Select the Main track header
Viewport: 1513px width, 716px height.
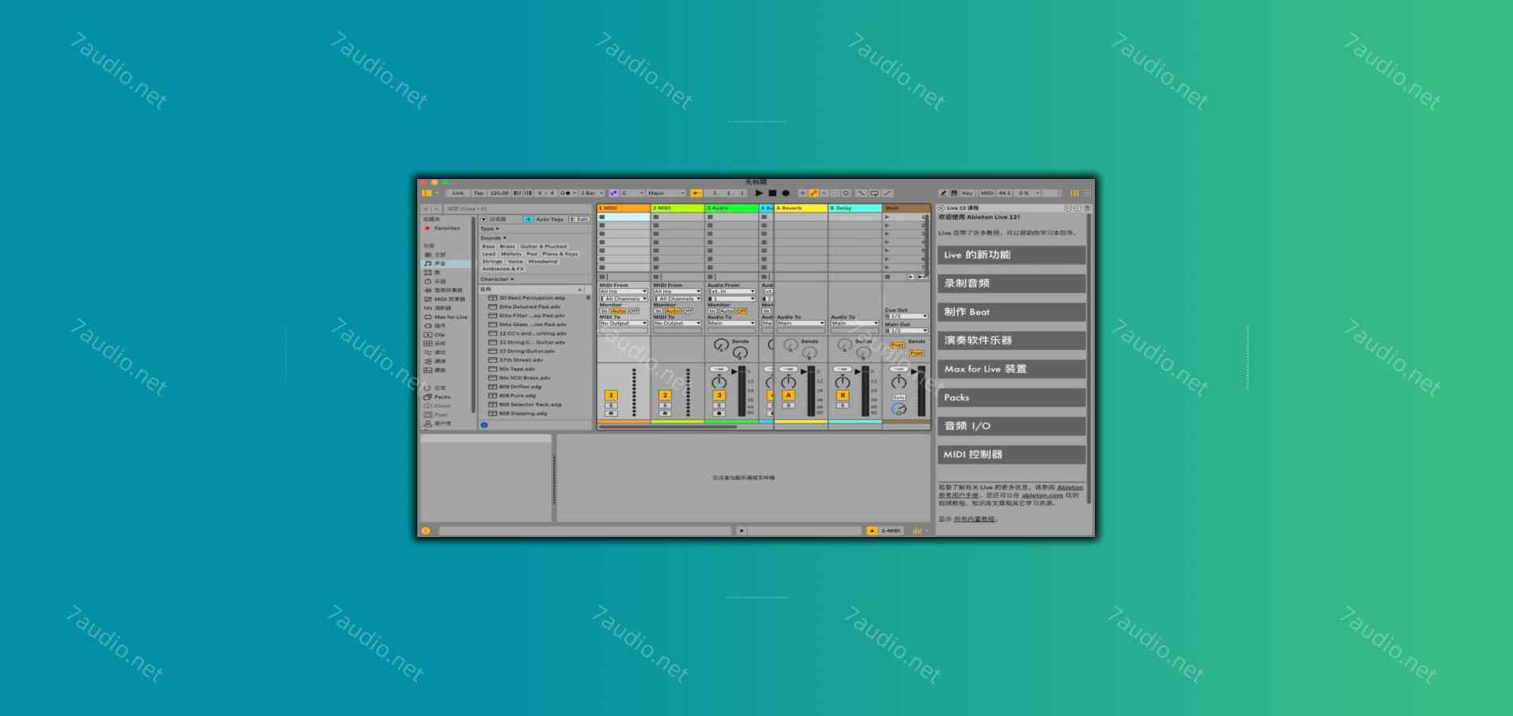click(904, 208)
